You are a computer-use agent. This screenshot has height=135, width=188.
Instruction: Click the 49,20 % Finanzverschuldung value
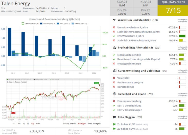(x=173, y=101)
